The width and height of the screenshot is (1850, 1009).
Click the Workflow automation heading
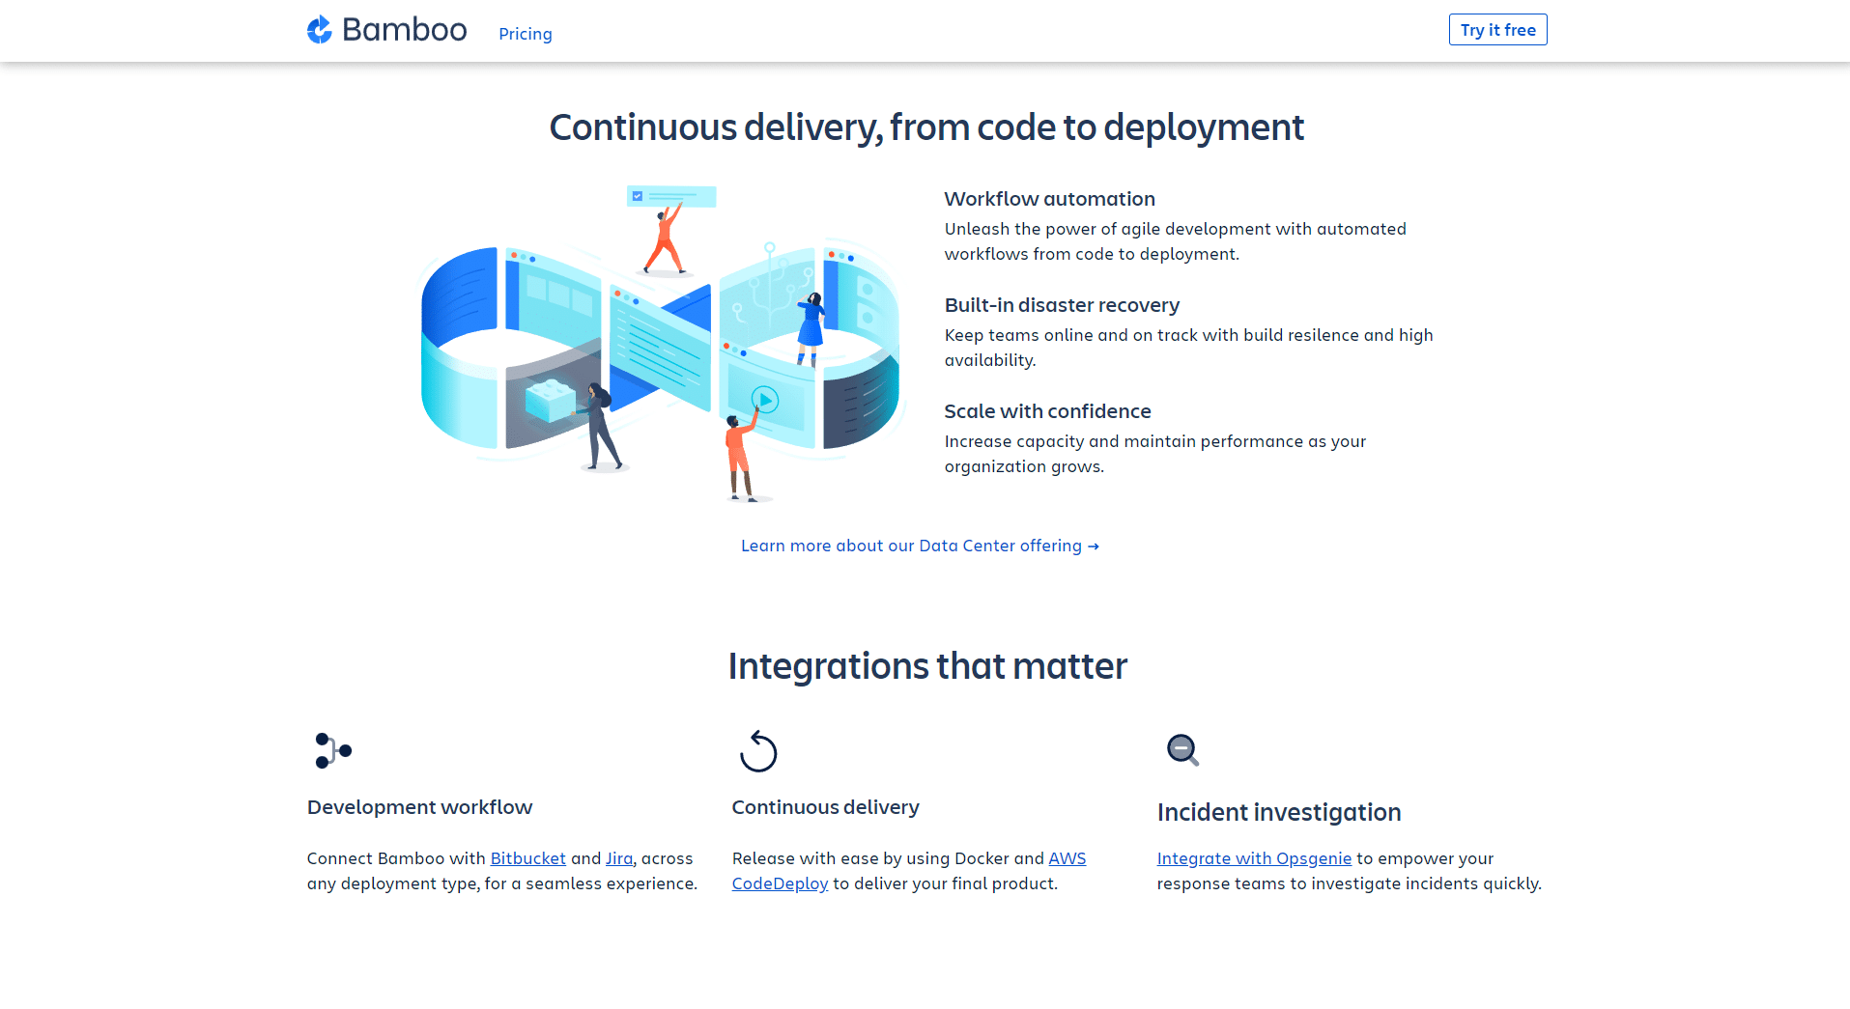[1049, 199]
